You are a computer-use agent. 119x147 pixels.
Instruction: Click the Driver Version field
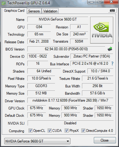[x=70, y=100]
